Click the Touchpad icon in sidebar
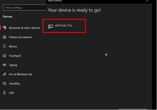This screenshot has height=110, width=157. point(4,56)
